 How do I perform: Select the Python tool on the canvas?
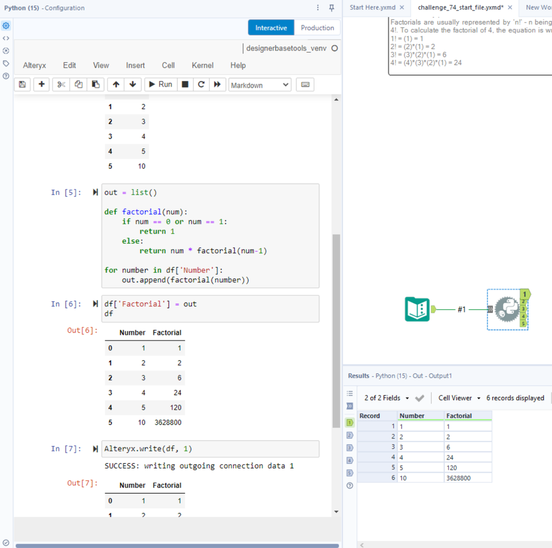click(x=507, y=309)
